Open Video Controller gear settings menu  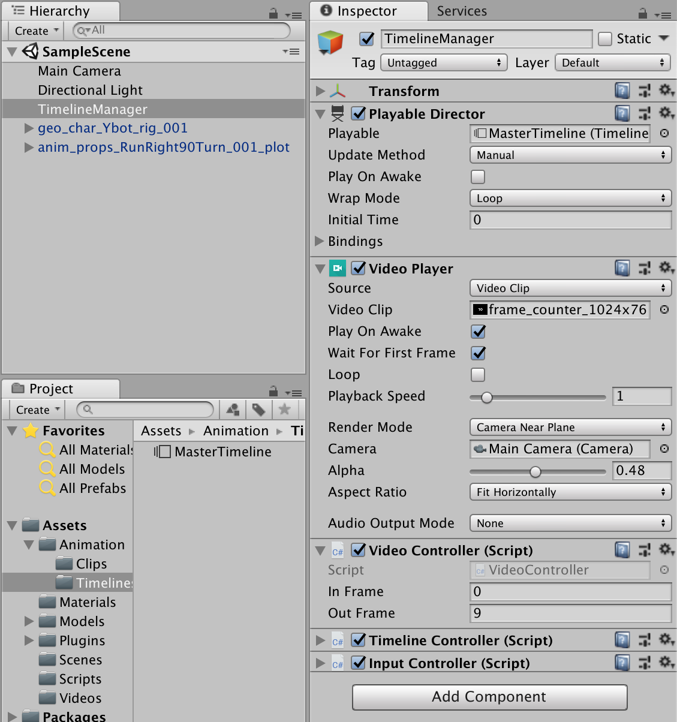coord(666,549)
